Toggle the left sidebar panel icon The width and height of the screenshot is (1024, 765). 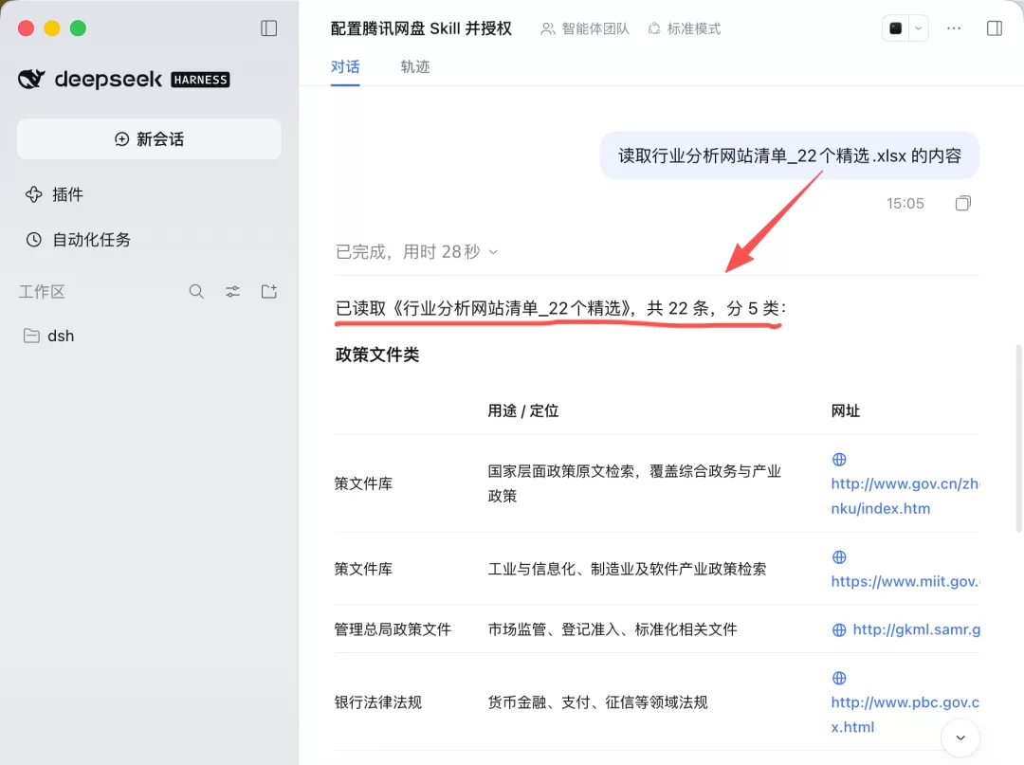[x=268, y=28]
